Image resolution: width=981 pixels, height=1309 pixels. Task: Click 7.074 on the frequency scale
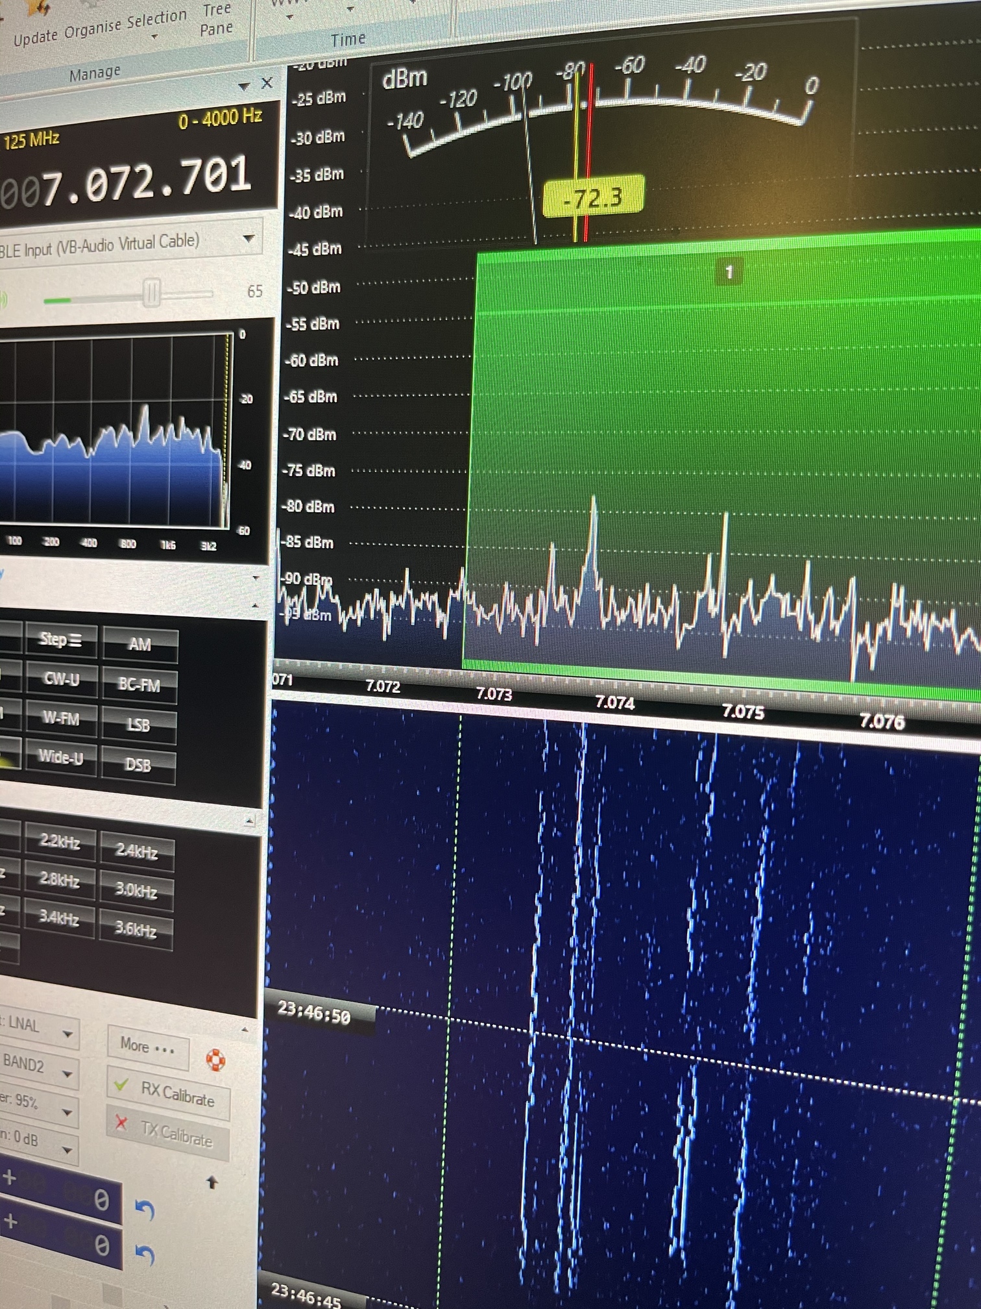click(x=615, y=702)
